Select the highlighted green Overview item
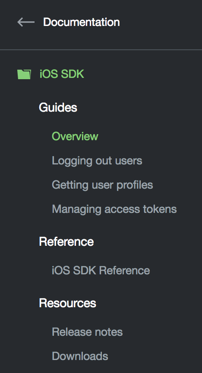This screenshot has width=202, height=373. (x=75, y=136)
